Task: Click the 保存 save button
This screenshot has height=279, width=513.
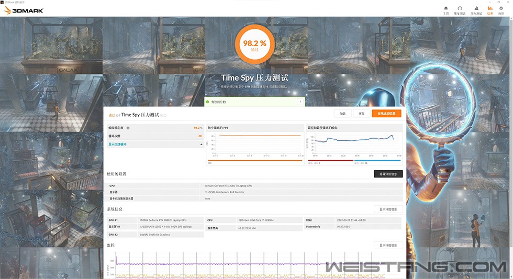Action: coord(362,113)
